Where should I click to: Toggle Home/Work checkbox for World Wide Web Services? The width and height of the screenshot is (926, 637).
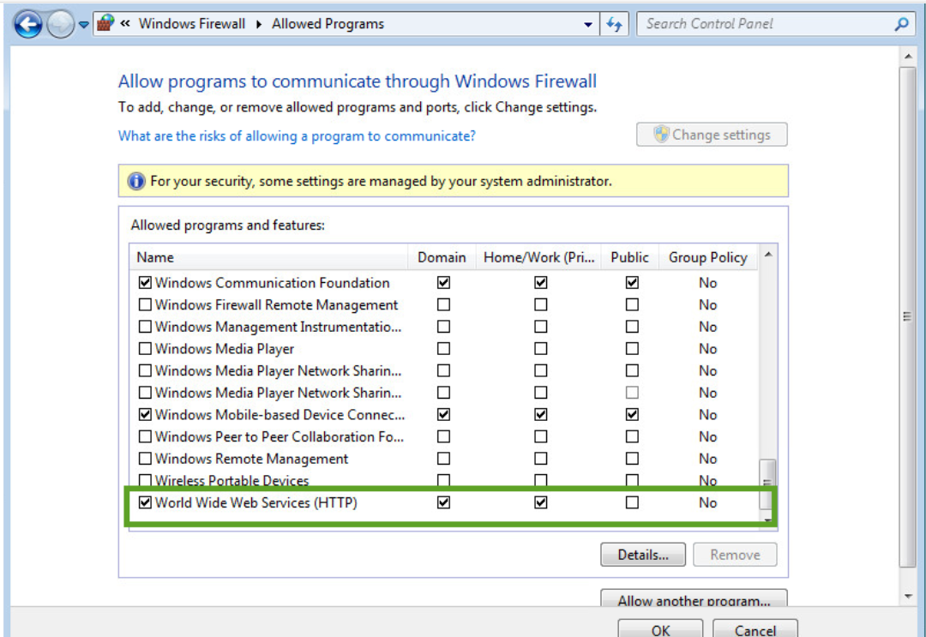tap(540, 502)
